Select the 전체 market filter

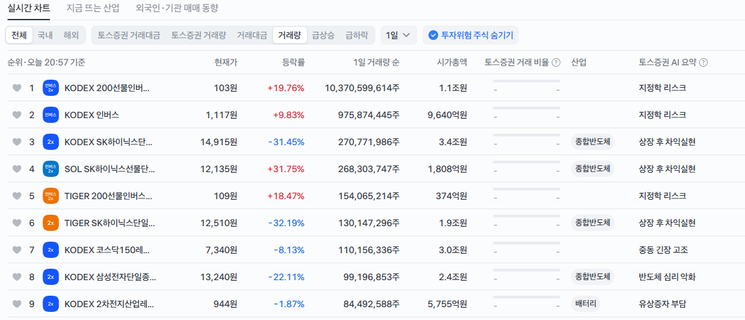20,35
